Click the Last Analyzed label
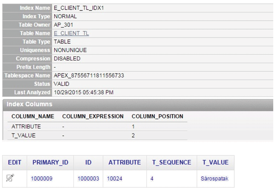Screen dimensions: 276x191 (x=32, y=92)
